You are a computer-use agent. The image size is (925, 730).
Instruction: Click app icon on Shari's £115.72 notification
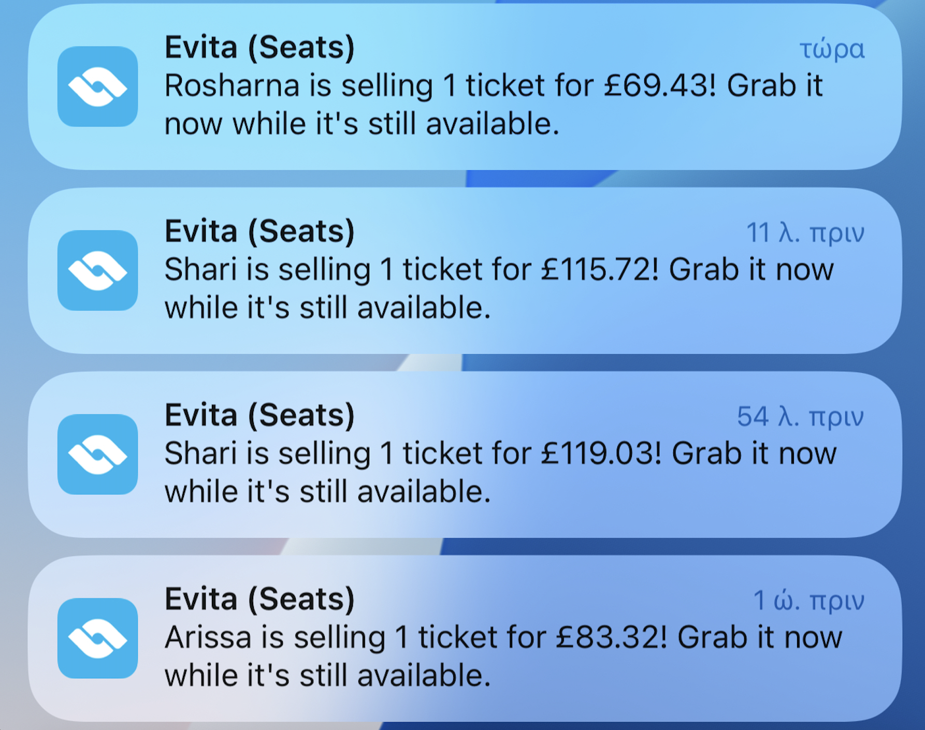click(x=97, y=270)
